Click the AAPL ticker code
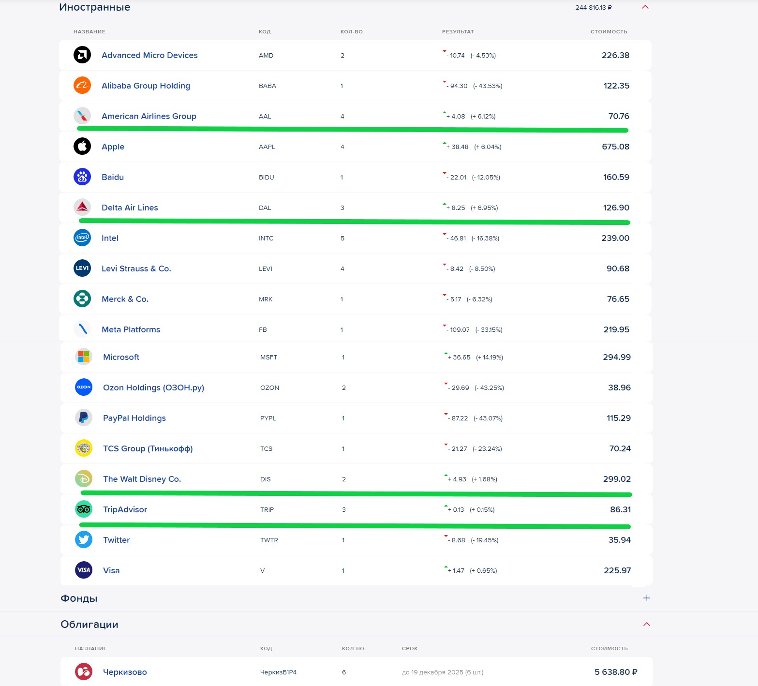 click(x=267, y=147)
